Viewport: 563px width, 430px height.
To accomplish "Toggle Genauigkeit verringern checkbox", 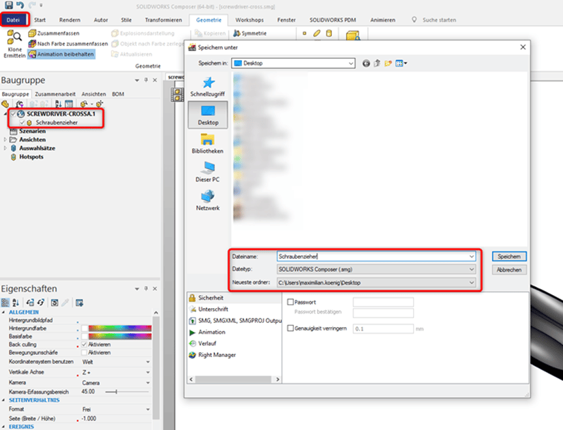I will [x=291, y=328].
